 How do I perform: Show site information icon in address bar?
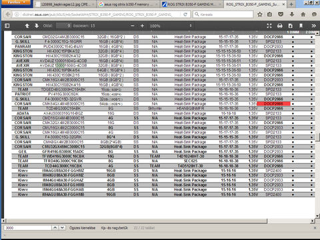point(17,15)
